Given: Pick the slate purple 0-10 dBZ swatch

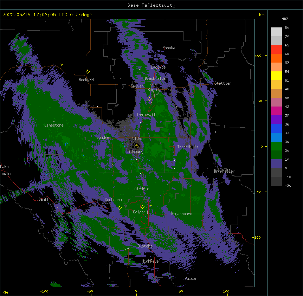Looking at the screenshot, I should [276, 164].
